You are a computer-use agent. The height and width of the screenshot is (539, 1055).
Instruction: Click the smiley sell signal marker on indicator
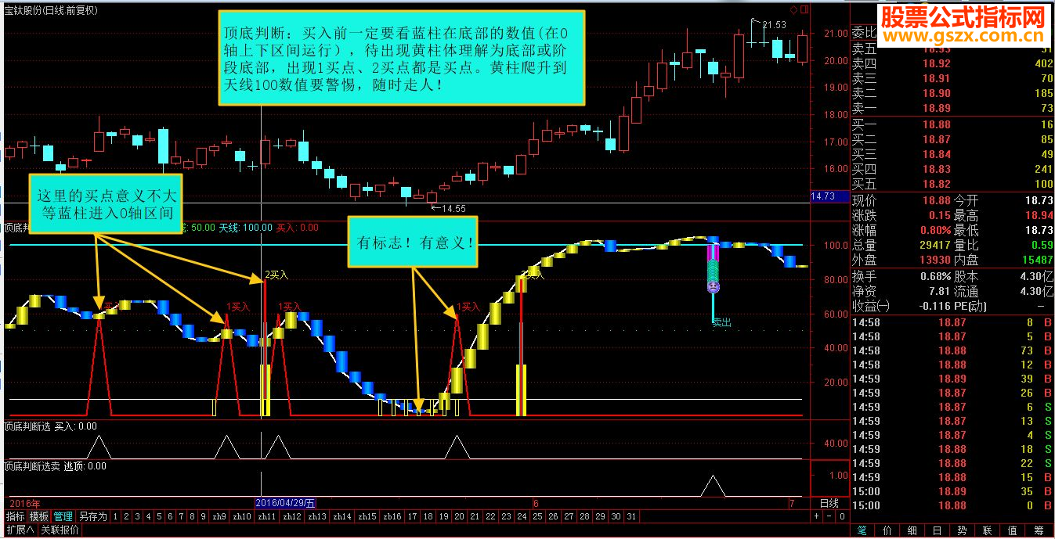(x=714, y=286)
